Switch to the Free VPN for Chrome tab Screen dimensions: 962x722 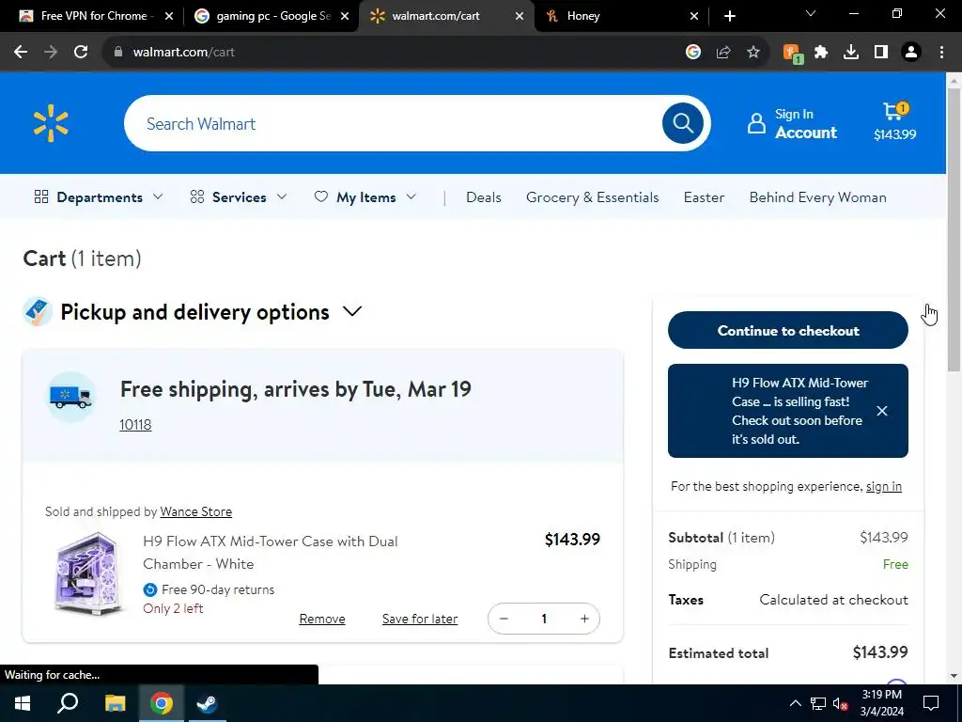coord(95,16)
